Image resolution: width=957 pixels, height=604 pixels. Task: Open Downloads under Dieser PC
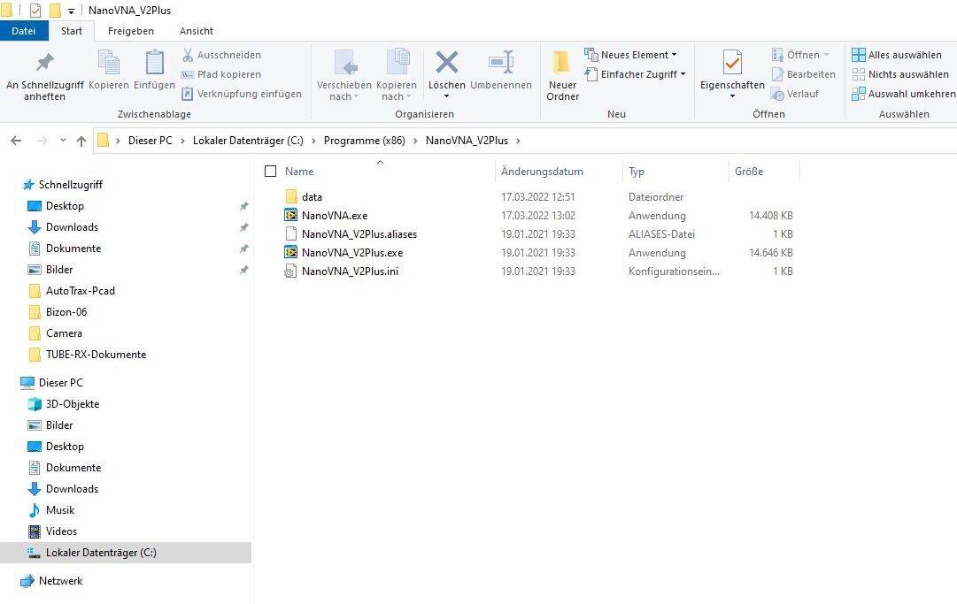(x=72, y=489)
